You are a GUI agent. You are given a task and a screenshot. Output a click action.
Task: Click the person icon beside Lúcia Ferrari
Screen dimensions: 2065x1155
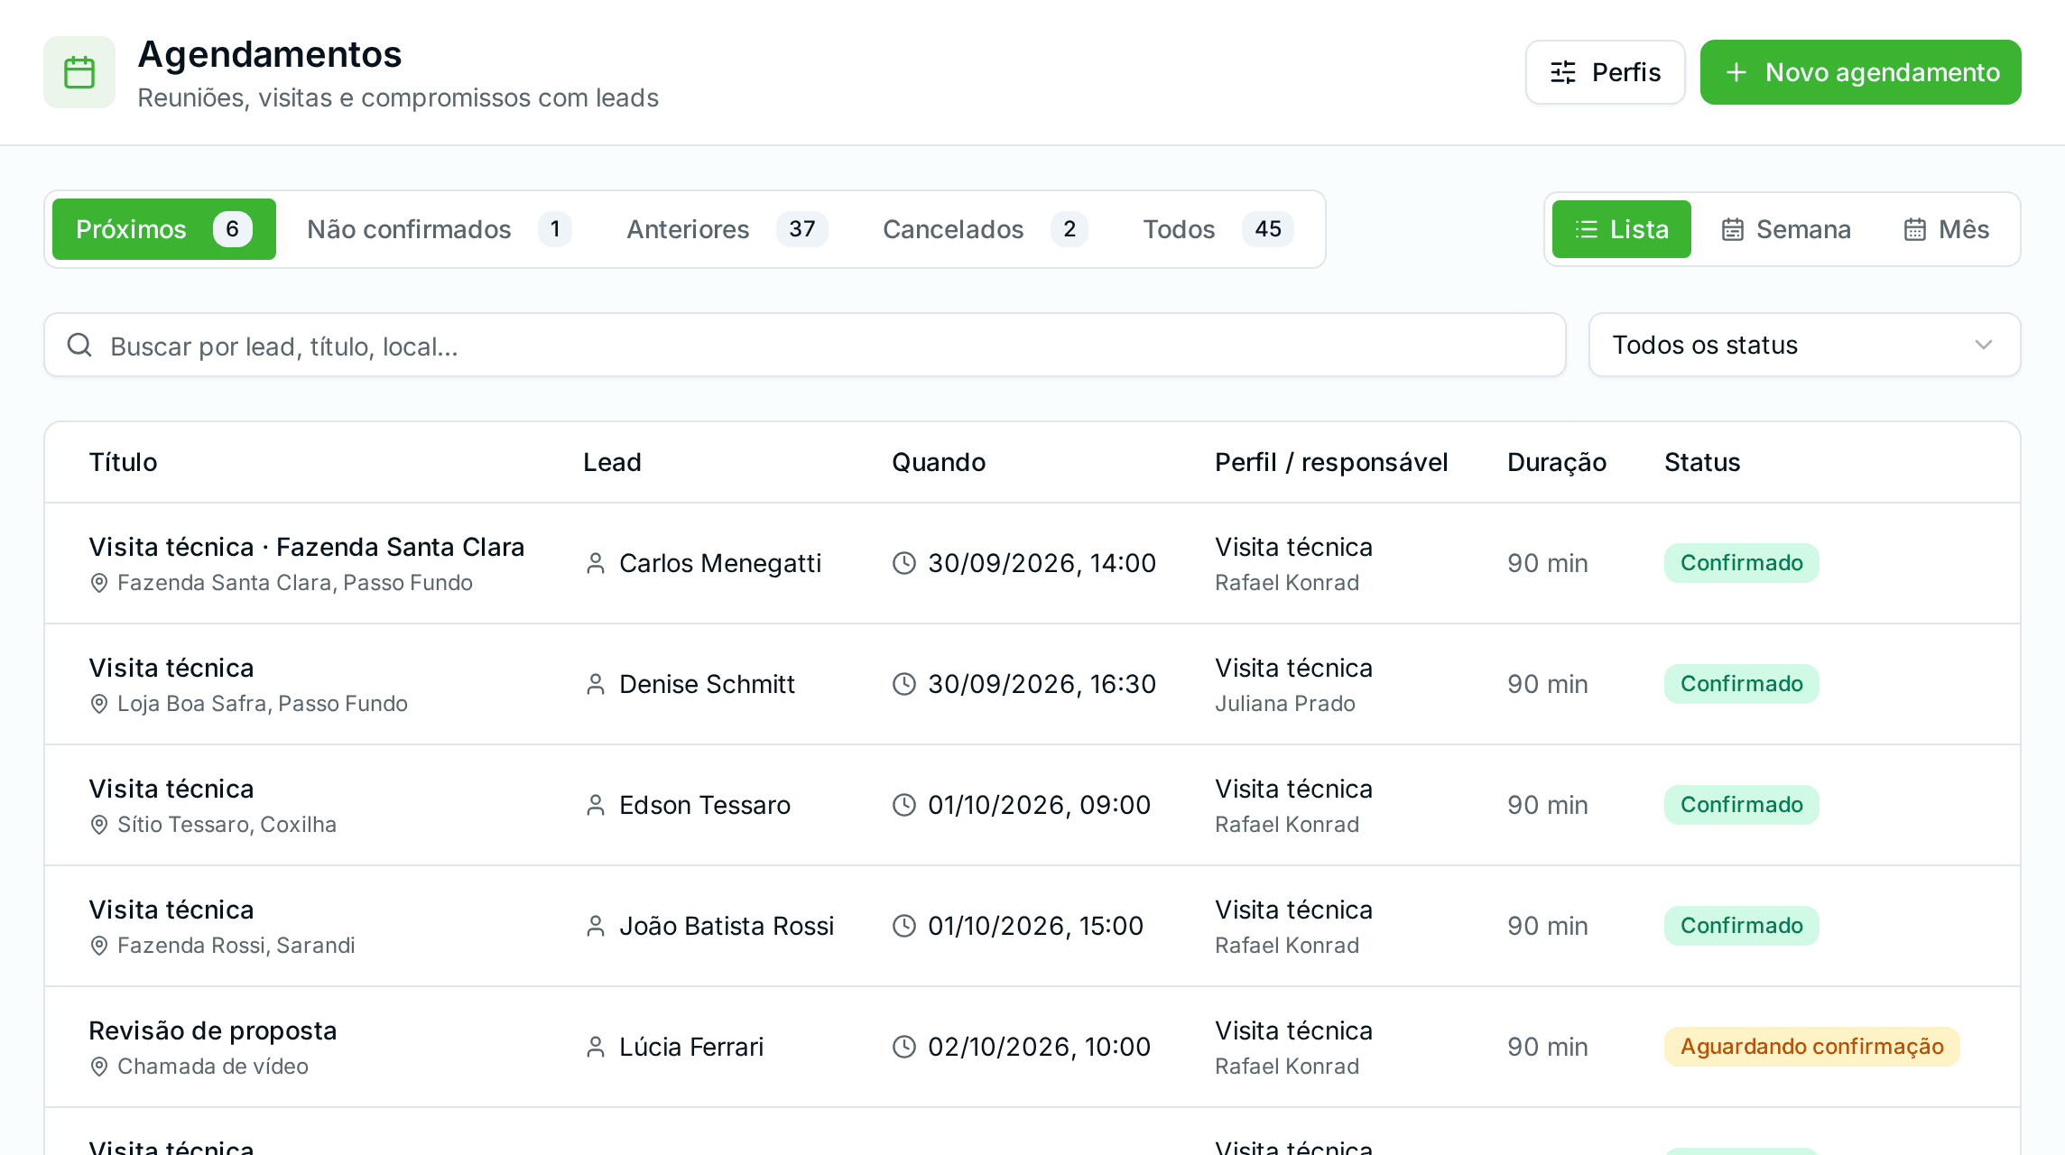[596, 1047]
